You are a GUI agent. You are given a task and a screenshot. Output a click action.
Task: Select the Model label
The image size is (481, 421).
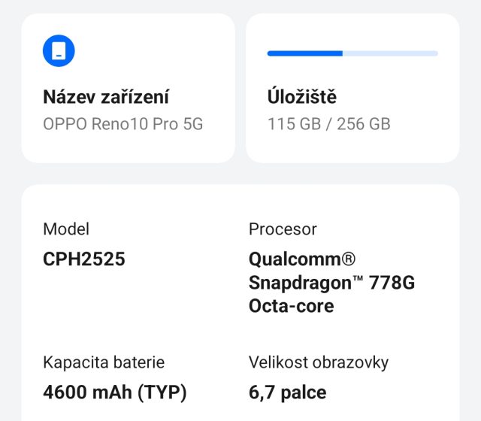[66, 229]
